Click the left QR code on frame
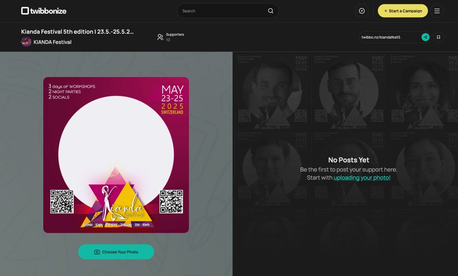This screenshot has width=458, height=276. tap(62, 201)
